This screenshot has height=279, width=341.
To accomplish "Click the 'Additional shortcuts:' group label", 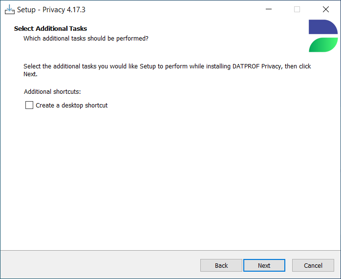I will point(52,92).
